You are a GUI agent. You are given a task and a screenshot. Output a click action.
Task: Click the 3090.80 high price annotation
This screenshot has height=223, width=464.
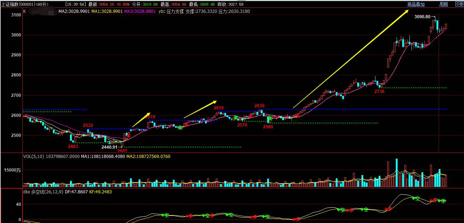(x=423, y=17)
